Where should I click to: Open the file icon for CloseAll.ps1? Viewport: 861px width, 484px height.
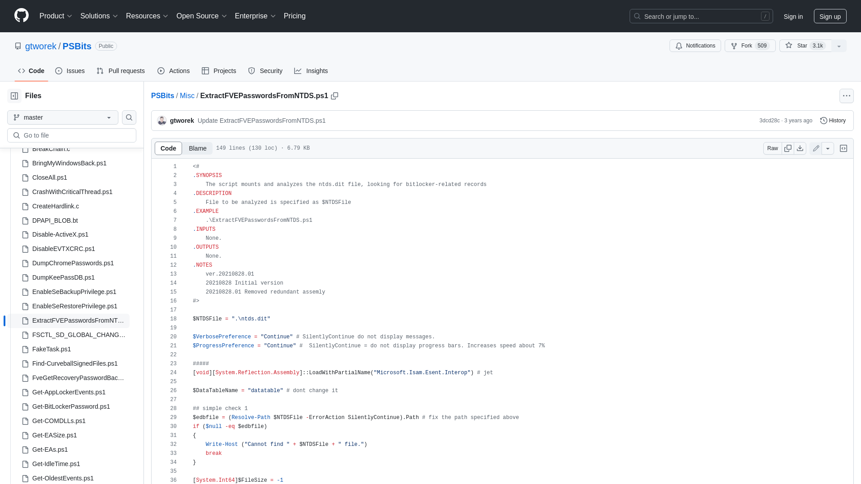point(26,177)
